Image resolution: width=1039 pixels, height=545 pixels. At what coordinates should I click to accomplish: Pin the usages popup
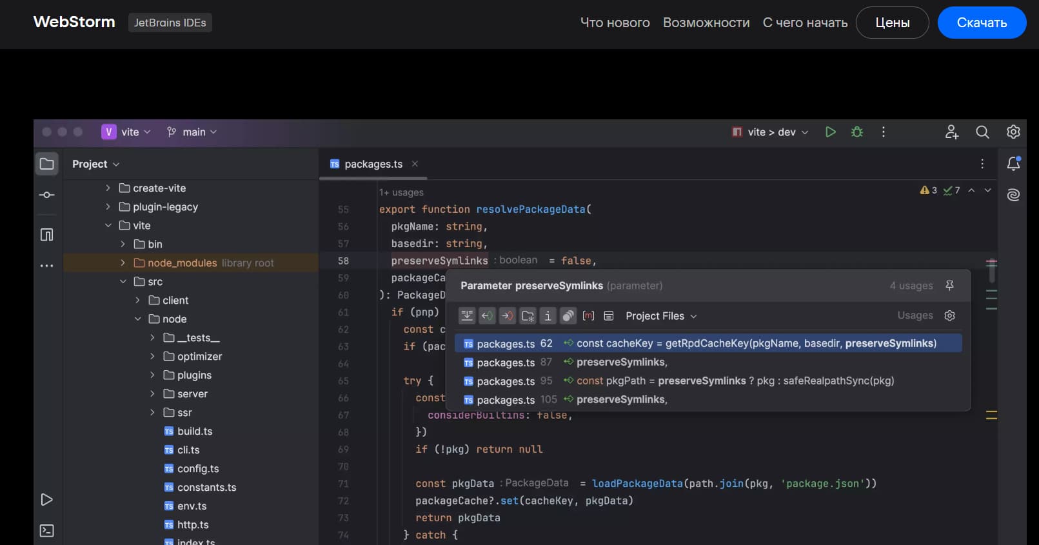(x=949, y=285)
